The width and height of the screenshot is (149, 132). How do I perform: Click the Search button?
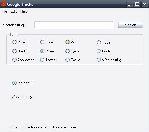tap(131, 25)
